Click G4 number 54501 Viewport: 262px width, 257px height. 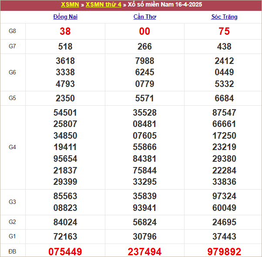(x=65, y=113)
